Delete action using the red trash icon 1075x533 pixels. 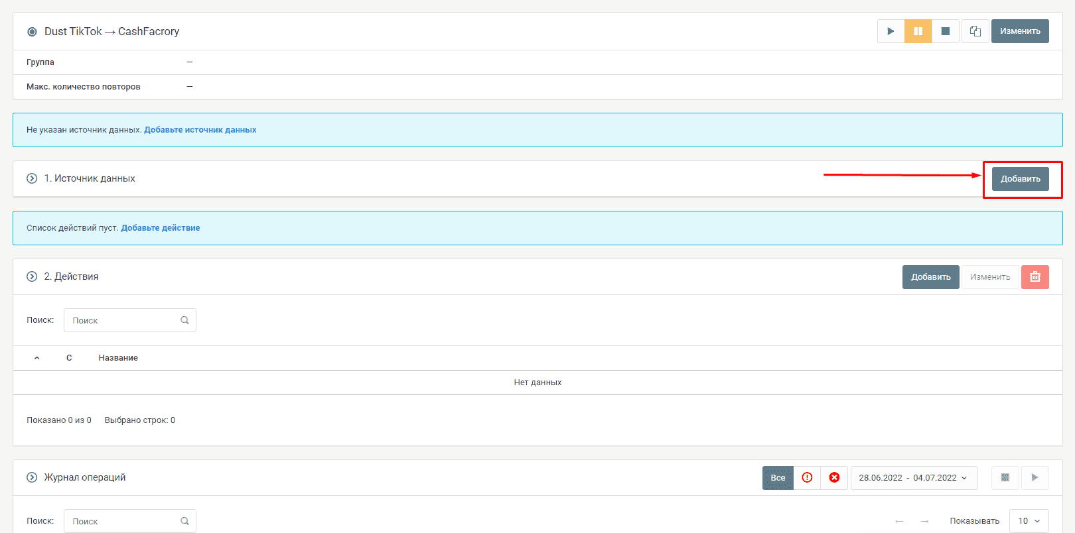[1035, 277]
